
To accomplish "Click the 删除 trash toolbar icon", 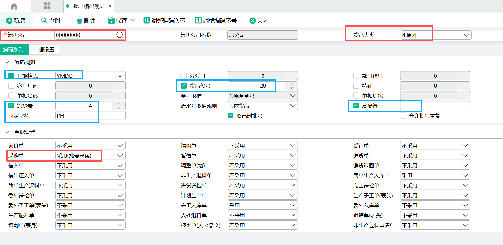I will pos(79,21).
